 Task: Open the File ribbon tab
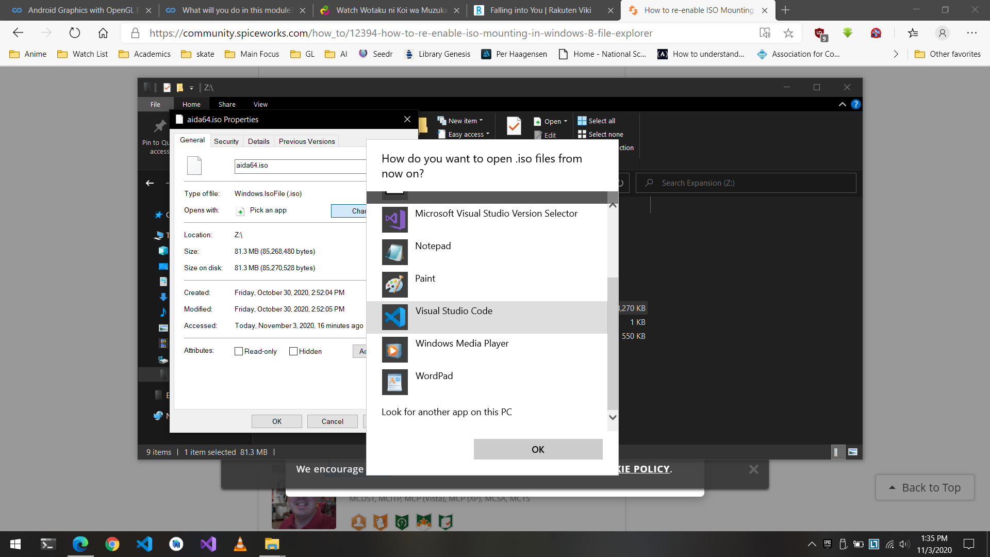coord(155,104)
